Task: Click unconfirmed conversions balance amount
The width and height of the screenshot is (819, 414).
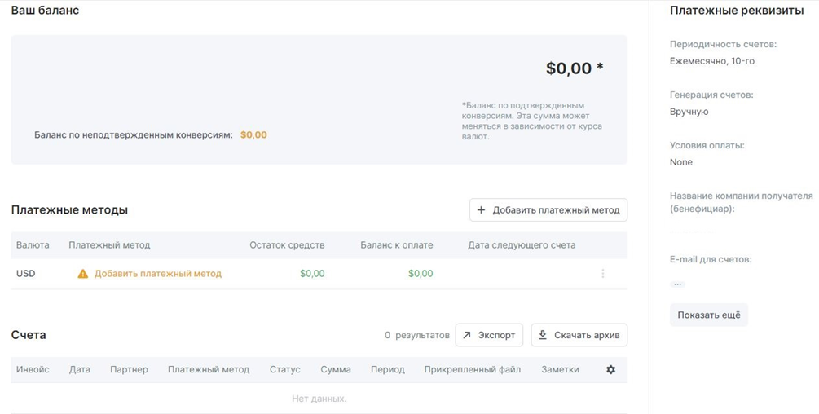Action: [x=253, y=134]
